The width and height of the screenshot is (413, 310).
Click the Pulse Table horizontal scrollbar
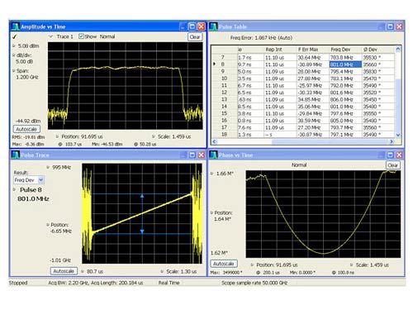click(x=303, y=141)
